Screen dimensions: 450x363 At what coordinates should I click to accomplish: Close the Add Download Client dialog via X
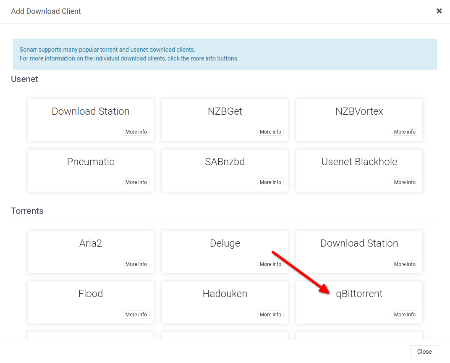[439, 11]
